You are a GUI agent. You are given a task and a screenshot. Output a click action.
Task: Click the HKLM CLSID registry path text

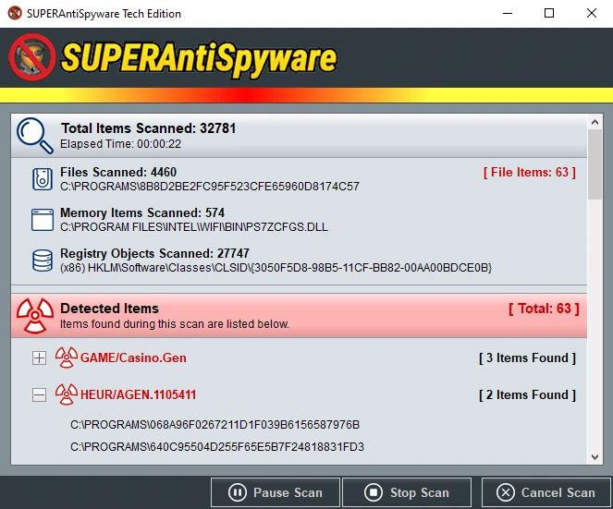click(276, 268)
